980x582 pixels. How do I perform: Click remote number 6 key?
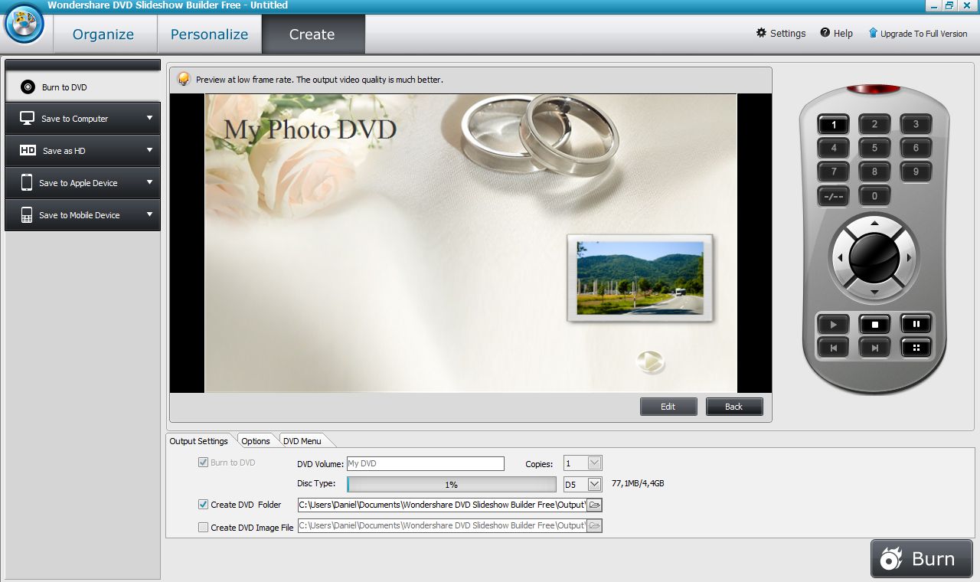coord(916,148)
